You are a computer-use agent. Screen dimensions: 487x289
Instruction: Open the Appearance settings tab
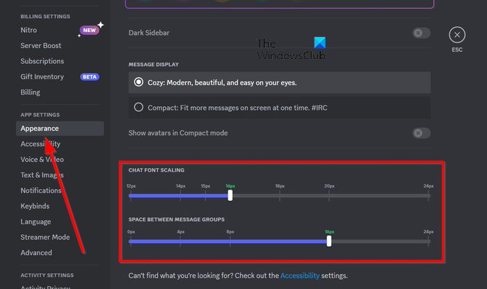click(x=40, y=129)
